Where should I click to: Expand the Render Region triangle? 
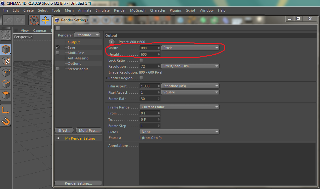click(107, 78)
